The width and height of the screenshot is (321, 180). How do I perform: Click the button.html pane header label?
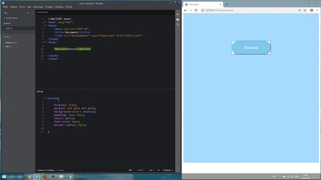tap(42, 12)
